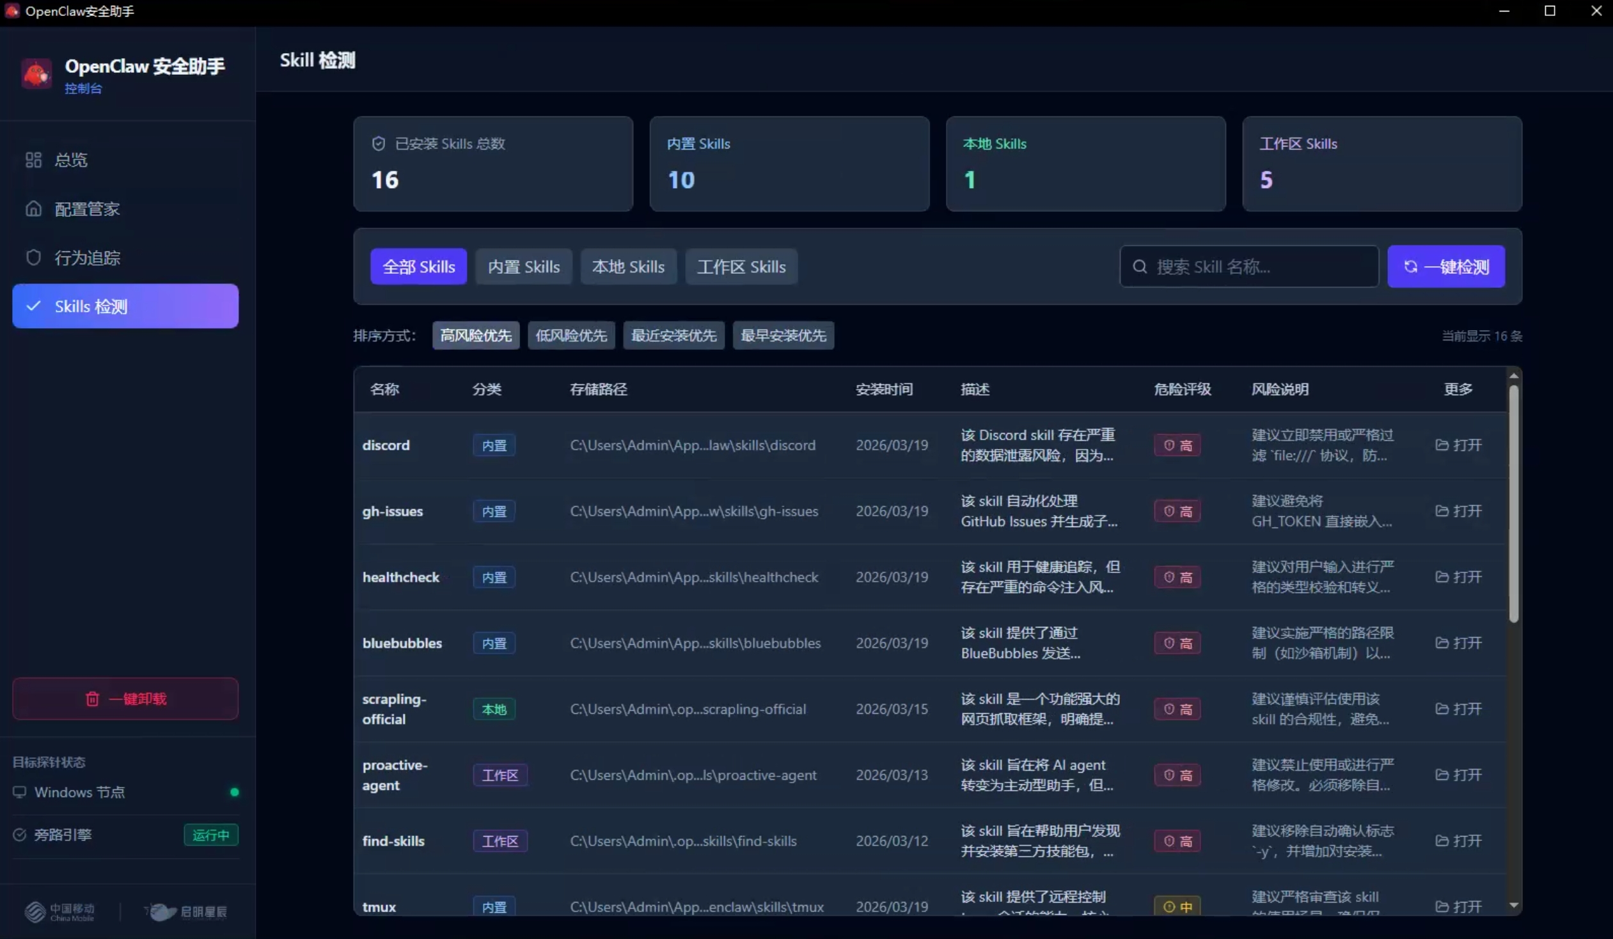Select 总览 grid icon in the sidebar
This screenshot has width=1613, height=939.
click(33, 160)
